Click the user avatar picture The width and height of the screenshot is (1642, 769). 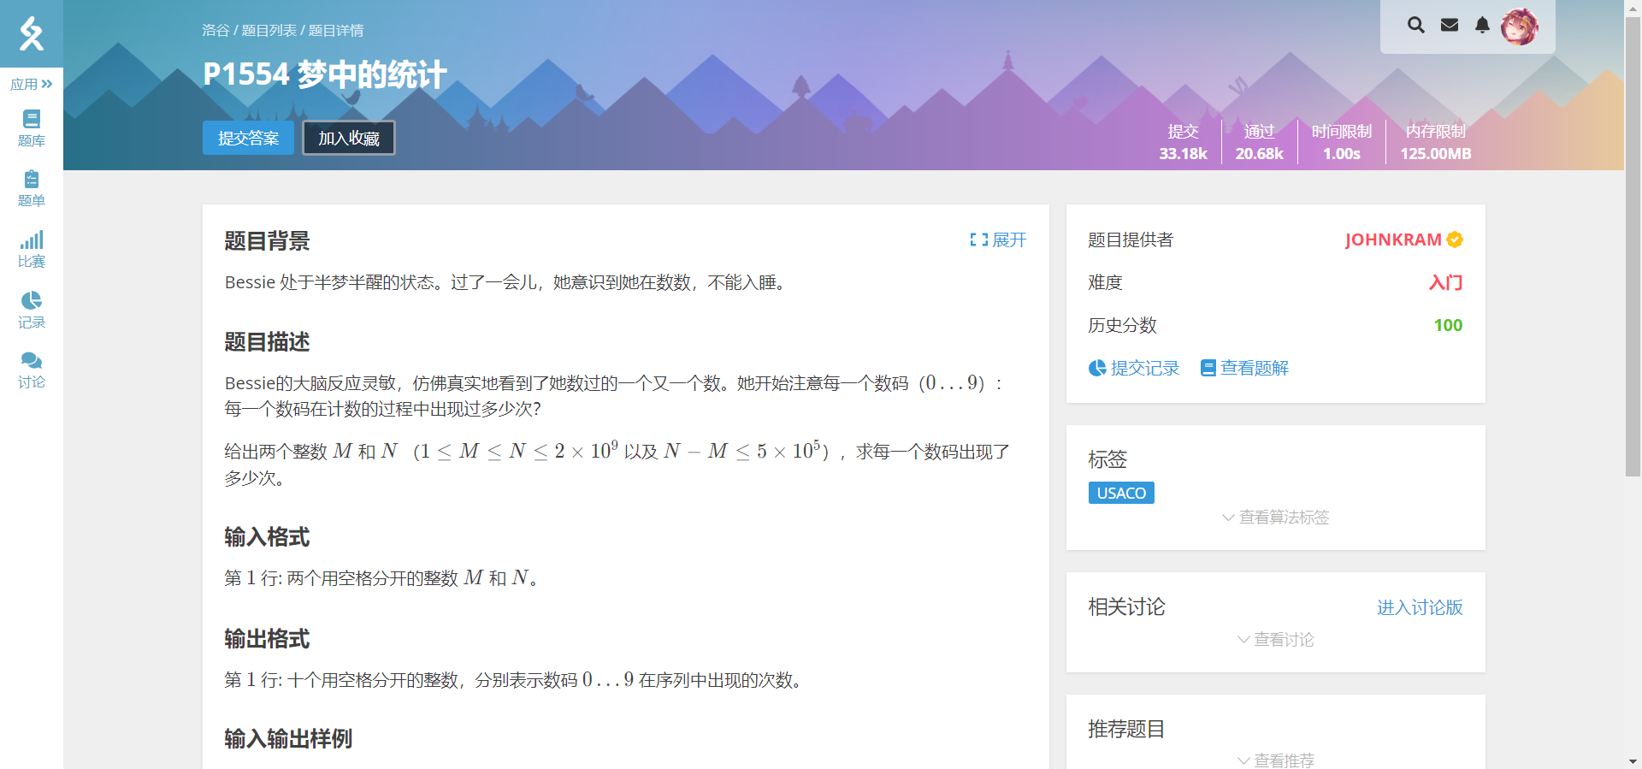tap(1520, 27)
